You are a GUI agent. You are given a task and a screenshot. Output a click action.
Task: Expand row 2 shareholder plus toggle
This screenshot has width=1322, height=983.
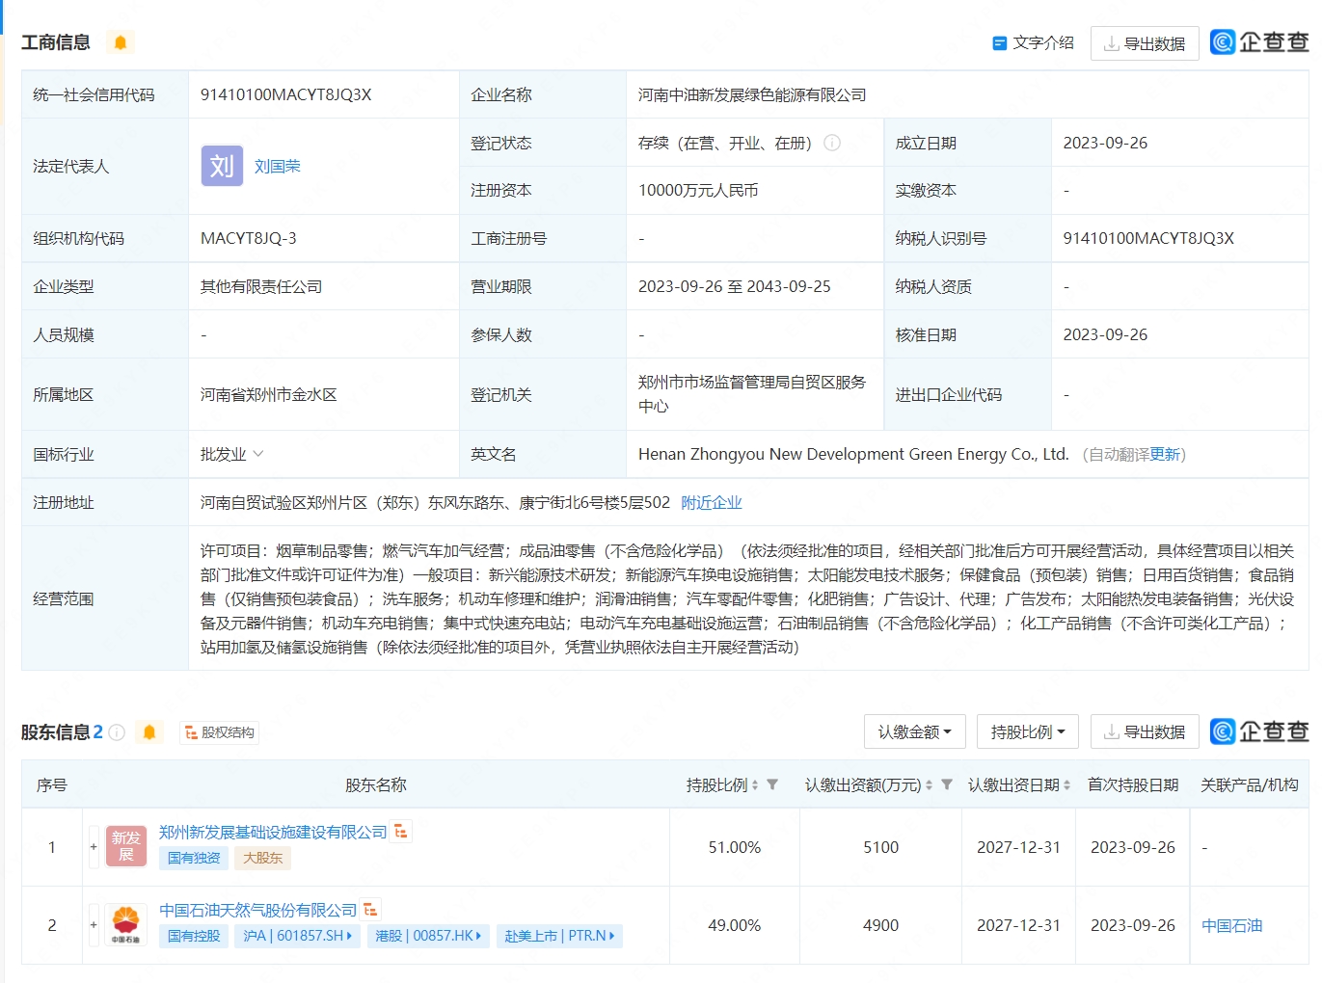(94, 925)
